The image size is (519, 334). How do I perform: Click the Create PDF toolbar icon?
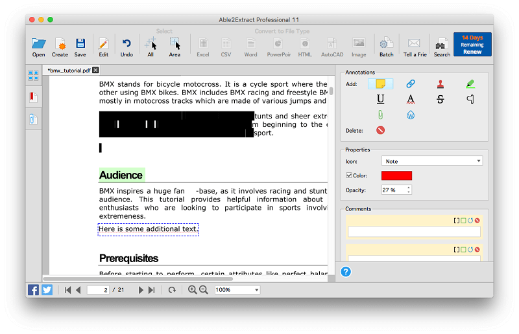[60, 47]
